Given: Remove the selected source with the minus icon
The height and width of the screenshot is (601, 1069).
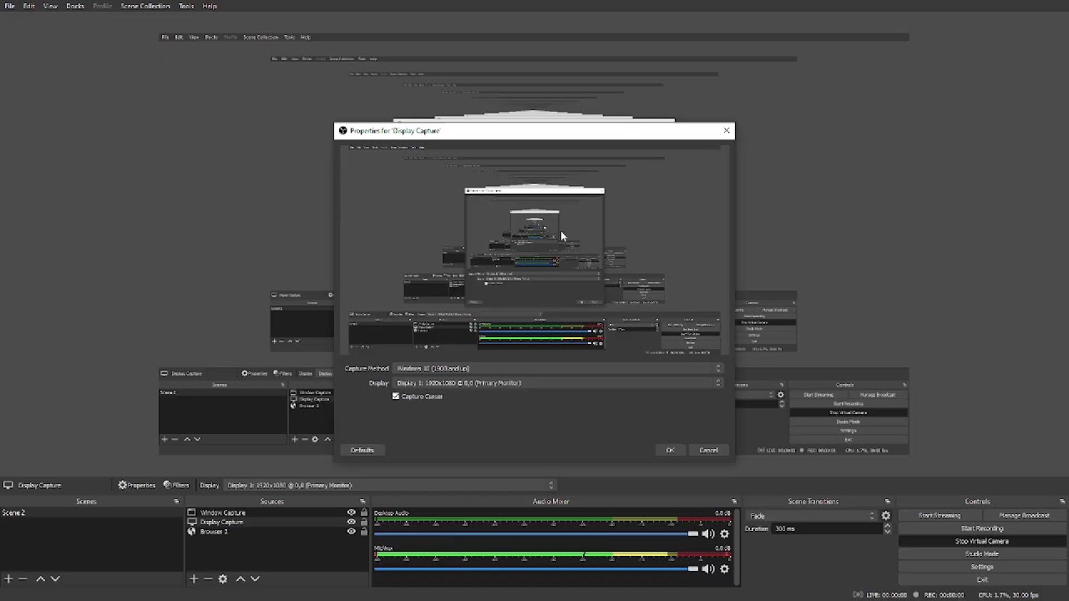Looking at the screenshot, I should pyautogui.click(x=208, y=578).
